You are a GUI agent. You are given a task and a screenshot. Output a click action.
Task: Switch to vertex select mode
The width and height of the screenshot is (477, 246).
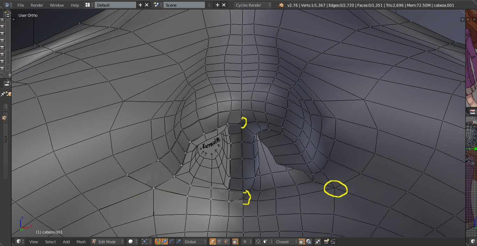[213, 241]
